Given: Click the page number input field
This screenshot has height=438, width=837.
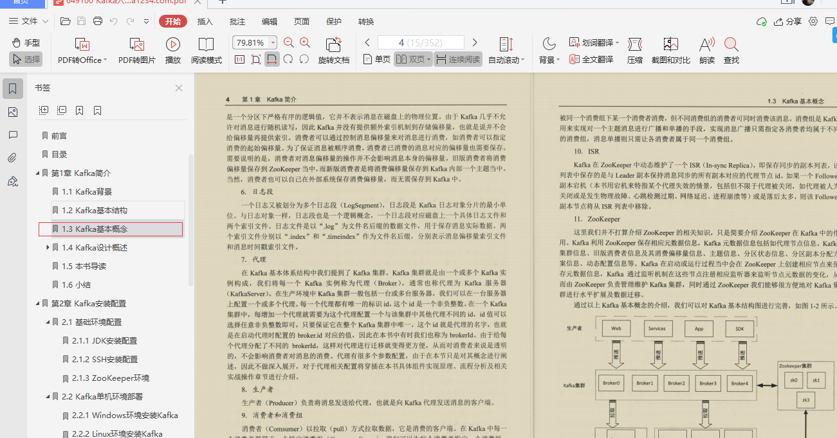Looking at the screenshot, I should click(x=421, y=42).
